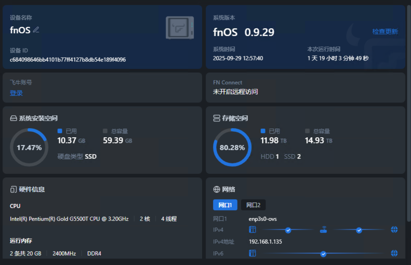Image resolution: width=411 pixels, height=265 pixels.
Task: Click the 11.98 TB used value
Action: [x=274, y=141]
